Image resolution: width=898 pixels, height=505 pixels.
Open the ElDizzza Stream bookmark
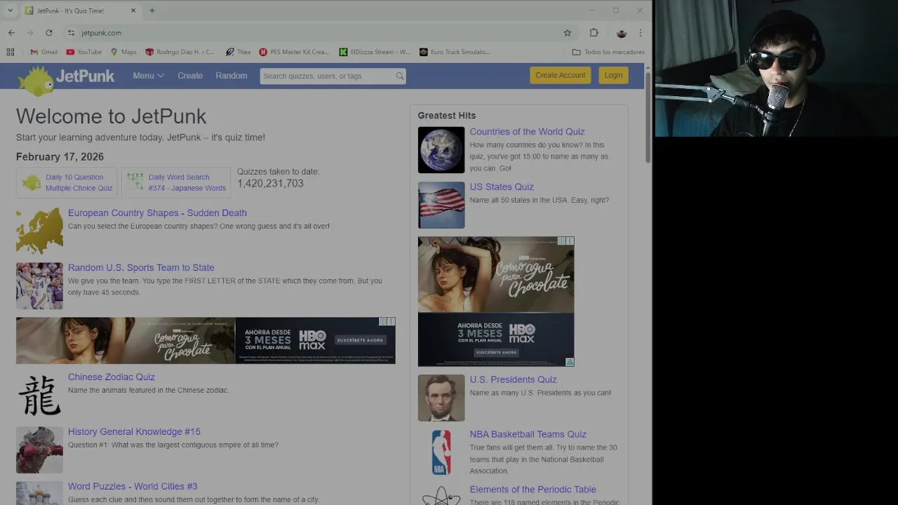pos(375,52)
